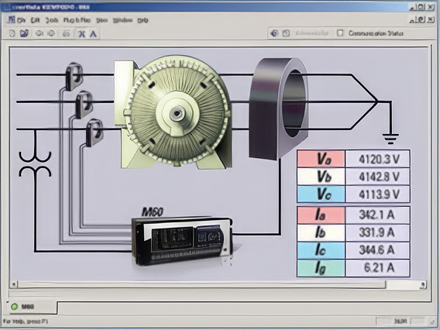Click the dark blue icon beside the blank page icon
Viewport: 440px width, 330px height.
pos(25,33)
